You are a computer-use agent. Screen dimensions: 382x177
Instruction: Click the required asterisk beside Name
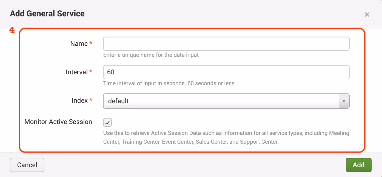[91, 44]
